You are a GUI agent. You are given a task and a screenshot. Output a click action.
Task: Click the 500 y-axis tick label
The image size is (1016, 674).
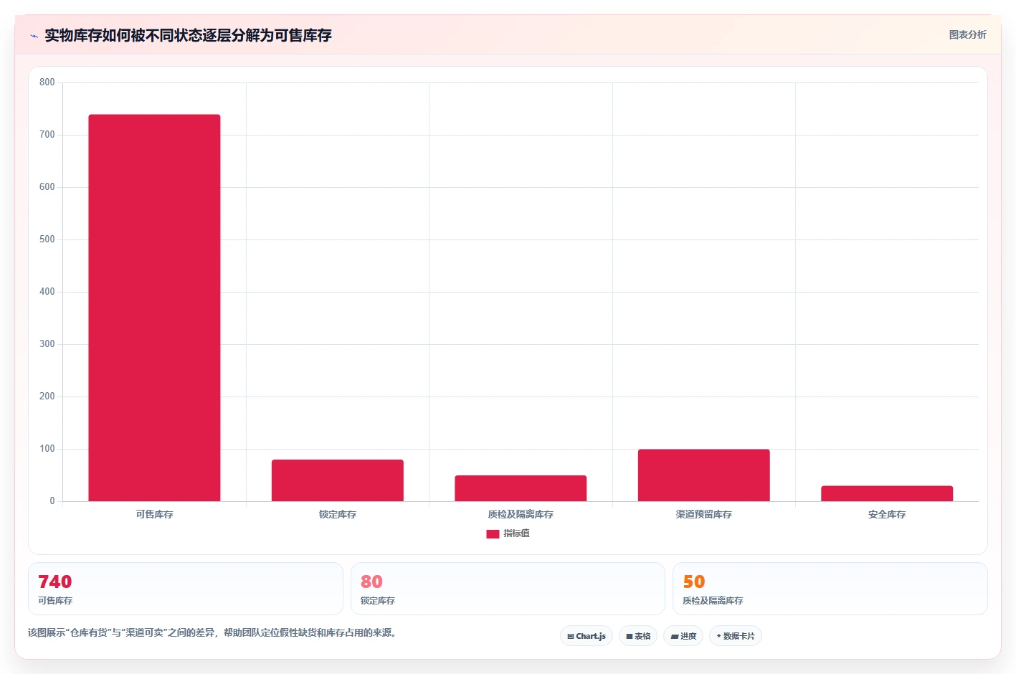click(47, 239)
